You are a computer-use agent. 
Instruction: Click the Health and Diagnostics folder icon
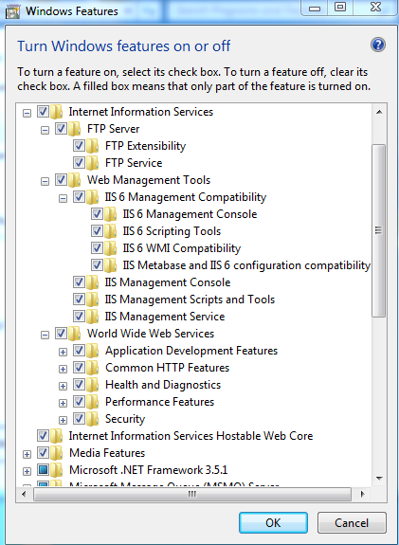point(93,385)
